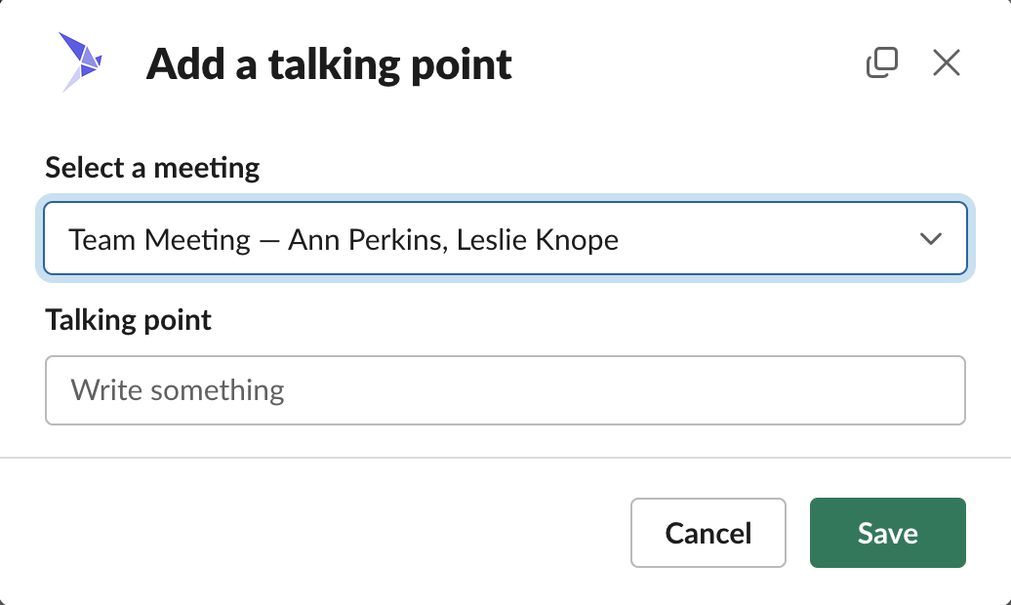Click the Talking point field label
Viewport: 1011px width, 605px height.
(x=128, y=319)
